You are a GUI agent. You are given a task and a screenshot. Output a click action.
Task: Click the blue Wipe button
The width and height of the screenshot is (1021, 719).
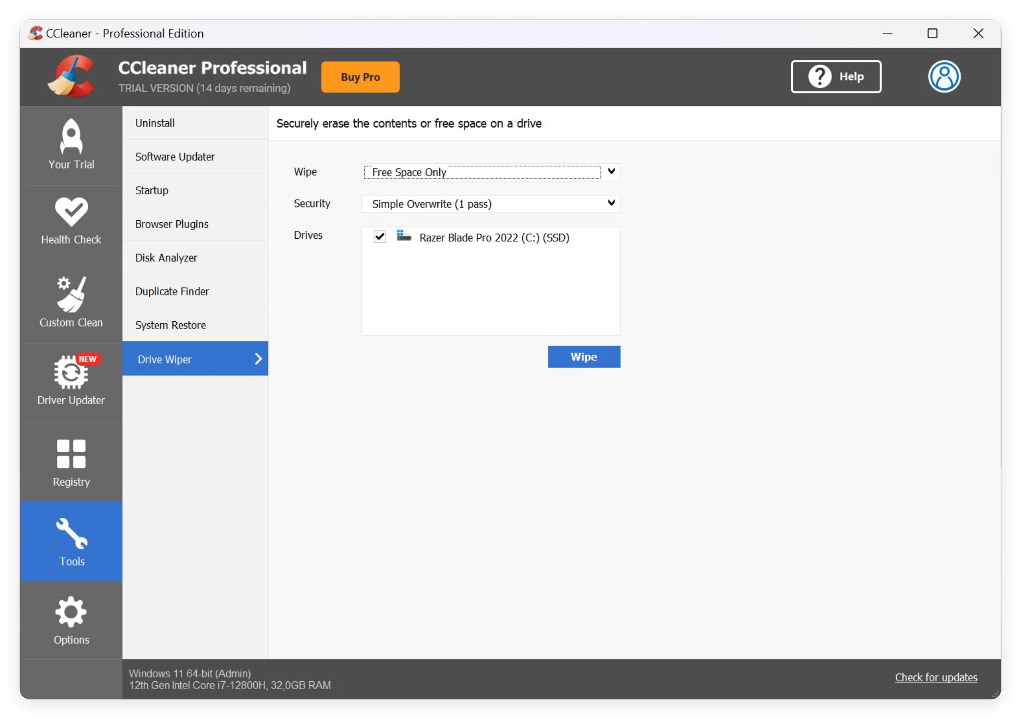pos(584,357)
